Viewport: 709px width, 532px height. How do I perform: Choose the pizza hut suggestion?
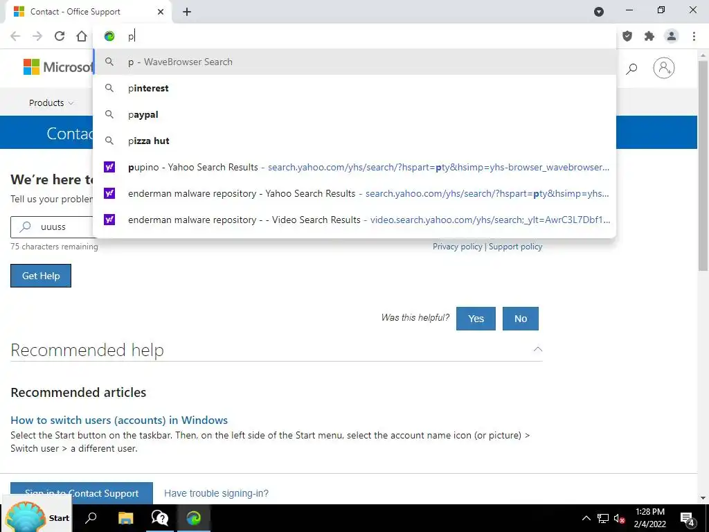[x=354, y=141]
